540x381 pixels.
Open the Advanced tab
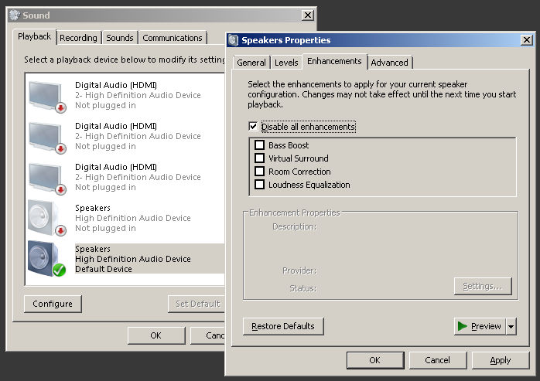(x=389, y=63)
